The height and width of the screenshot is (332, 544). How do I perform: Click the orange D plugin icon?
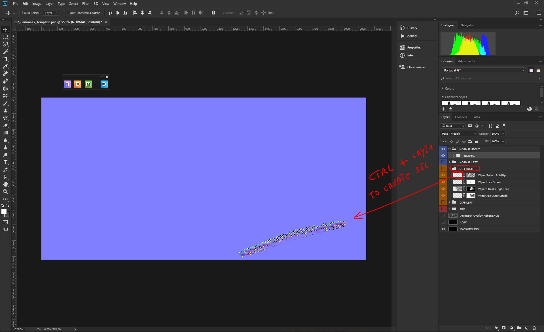[x=78, y=84]
